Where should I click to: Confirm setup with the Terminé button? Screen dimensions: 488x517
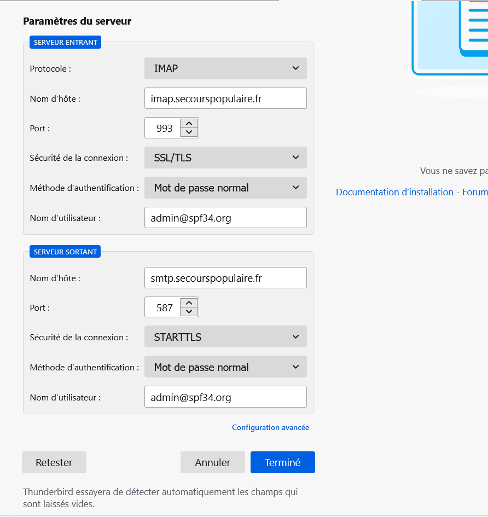coord(282,462)
